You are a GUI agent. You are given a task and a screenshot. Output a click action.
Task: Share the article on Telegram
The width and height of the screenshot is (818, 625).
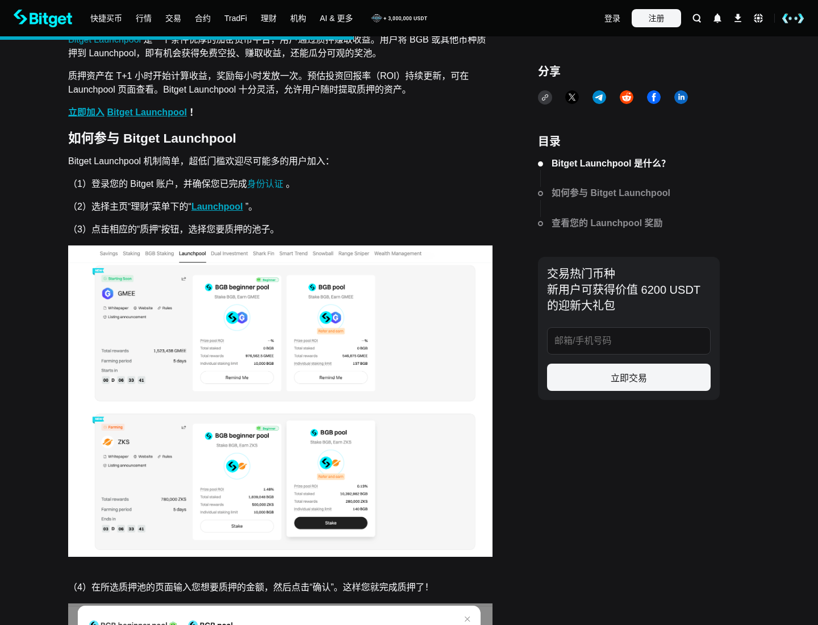point(599,97)
